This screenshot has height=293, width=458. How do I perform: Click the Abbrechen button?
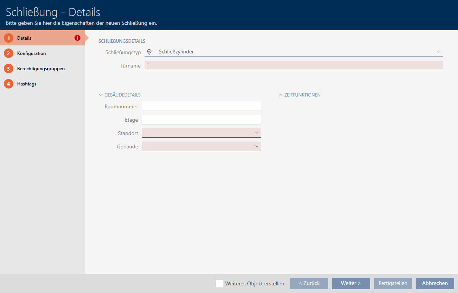(435, 283)
